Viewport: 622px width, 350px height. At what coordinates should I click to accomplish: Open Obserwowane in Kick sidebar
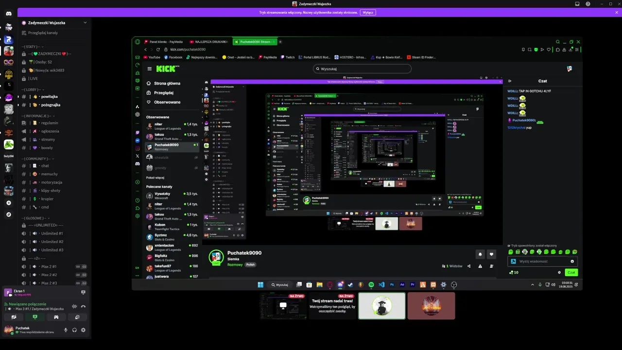tap(163, 102)
